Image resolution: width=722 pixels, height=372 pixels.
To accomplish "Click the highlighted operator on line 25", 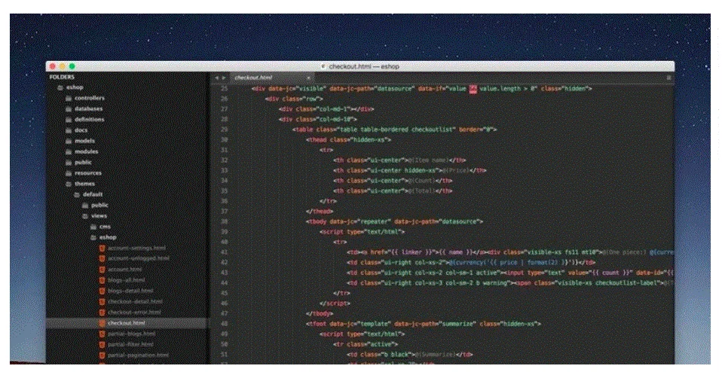I will (473, 89).
